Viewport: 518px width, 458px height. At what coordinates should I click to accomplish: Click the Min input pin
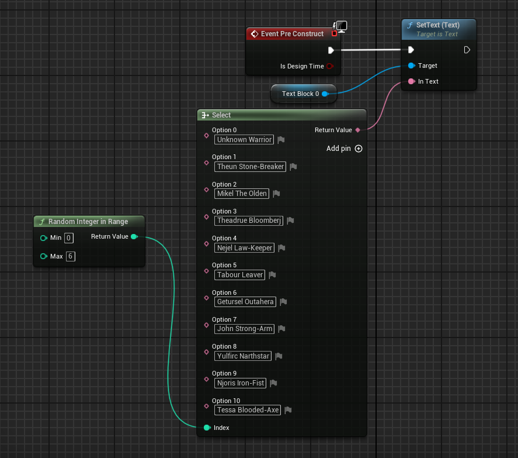pos(44,238)
